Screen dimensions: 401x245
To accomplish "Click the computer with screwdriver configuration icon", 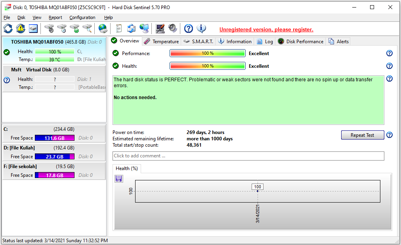I will [x=160, y=29].
